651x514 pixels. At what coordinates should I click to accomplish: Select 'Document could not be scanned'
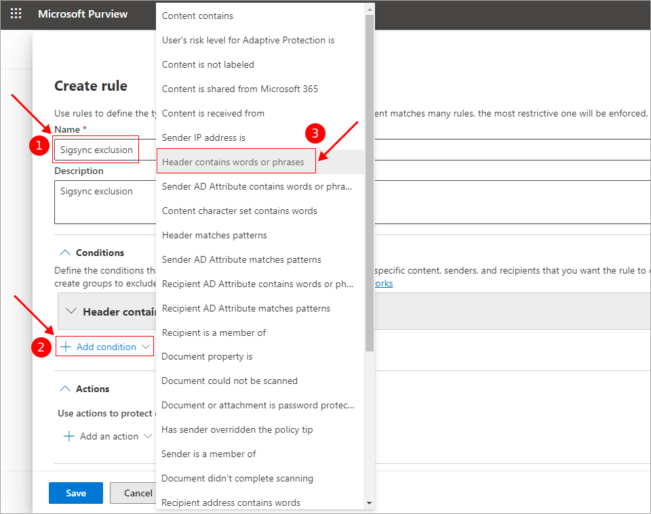(x=260, y=381)
